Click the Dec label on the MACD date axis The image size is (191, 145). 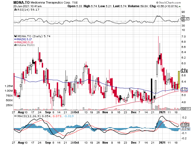(x=134, y=143)
